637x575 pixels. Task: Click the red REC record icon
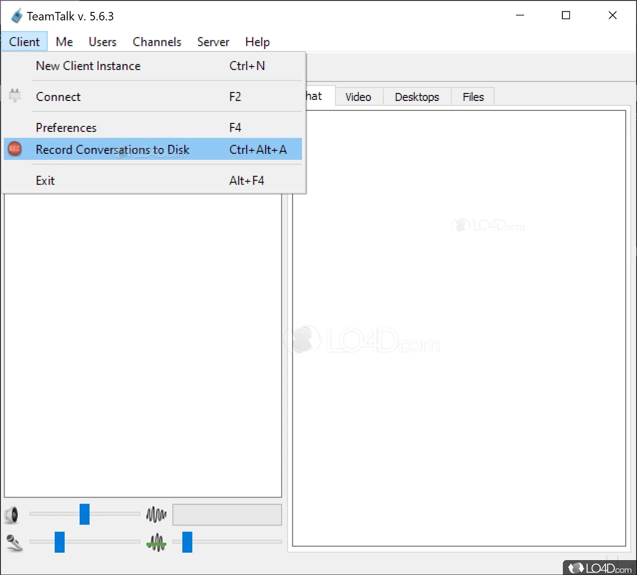pos(15,149)
